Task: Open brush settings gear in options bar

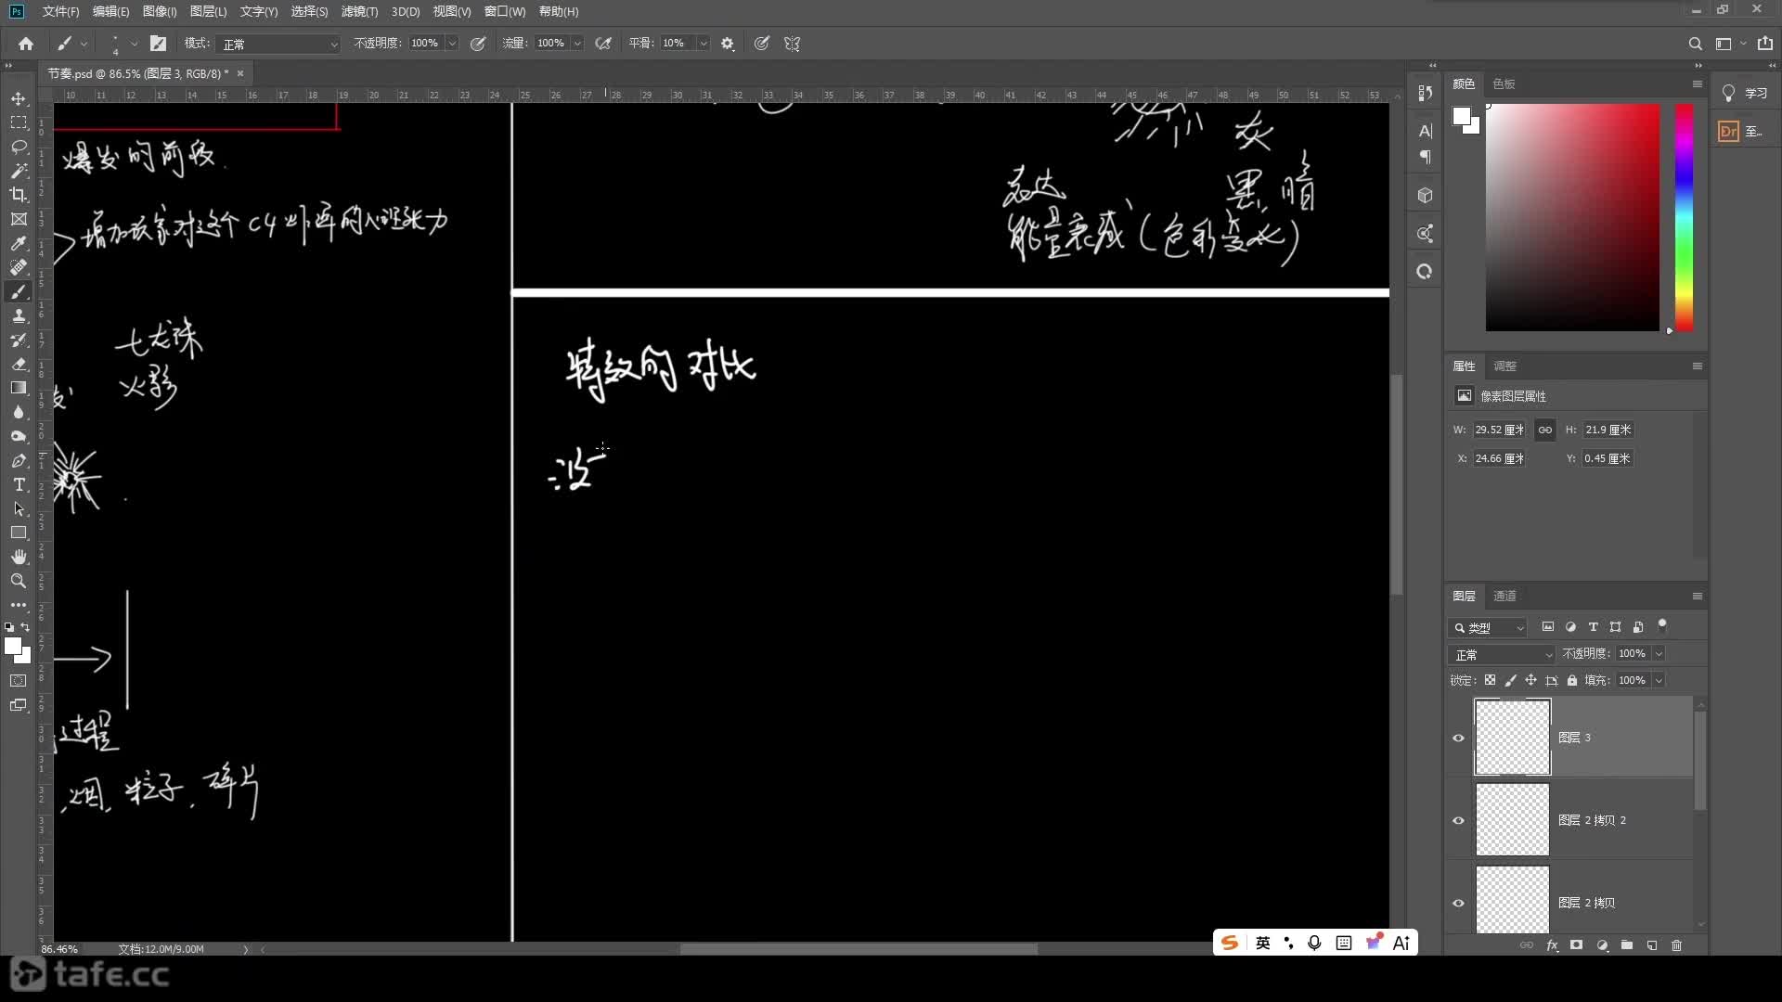Action: [x=728, y=44]
